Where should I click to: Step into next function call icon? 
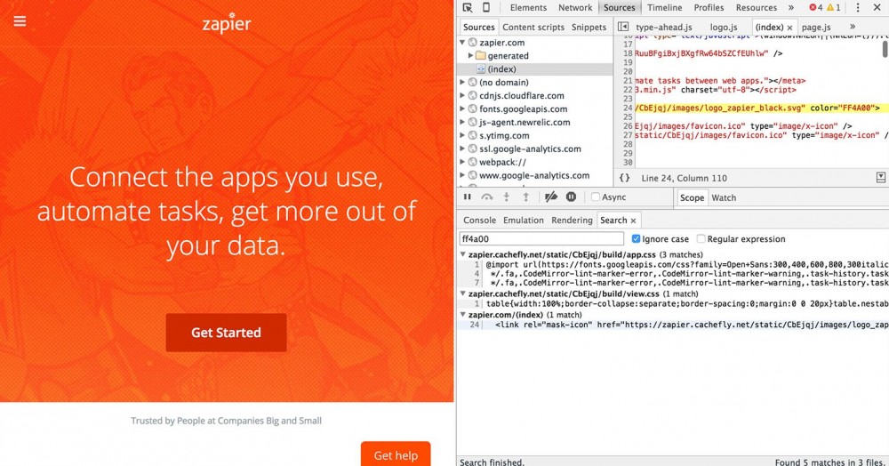coord(507,197)
